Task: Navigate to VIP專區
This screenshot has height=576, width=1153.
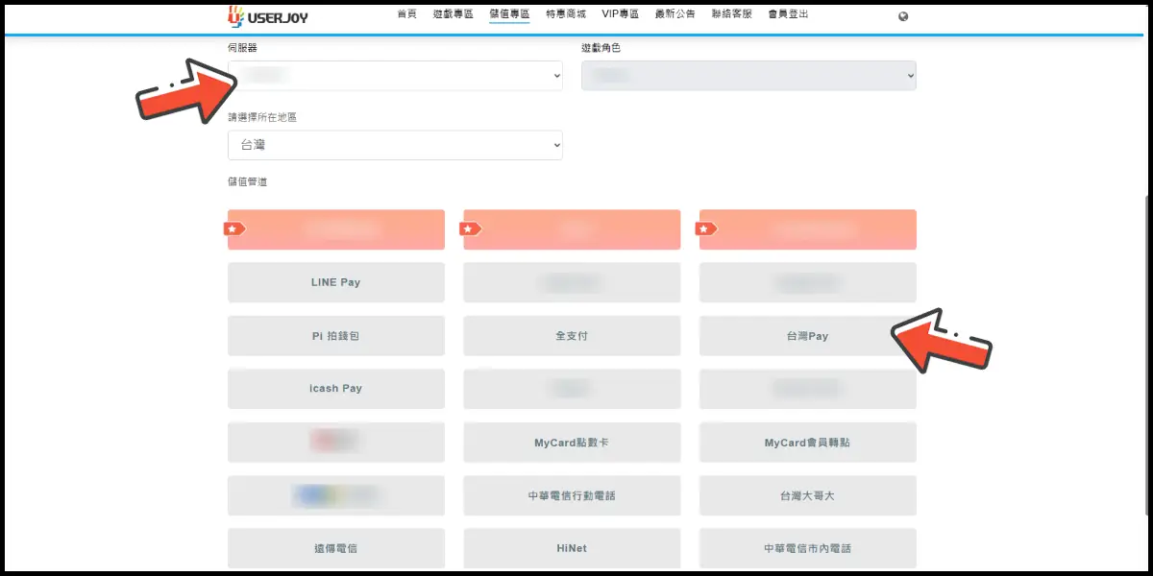Action: coord(620,14)
